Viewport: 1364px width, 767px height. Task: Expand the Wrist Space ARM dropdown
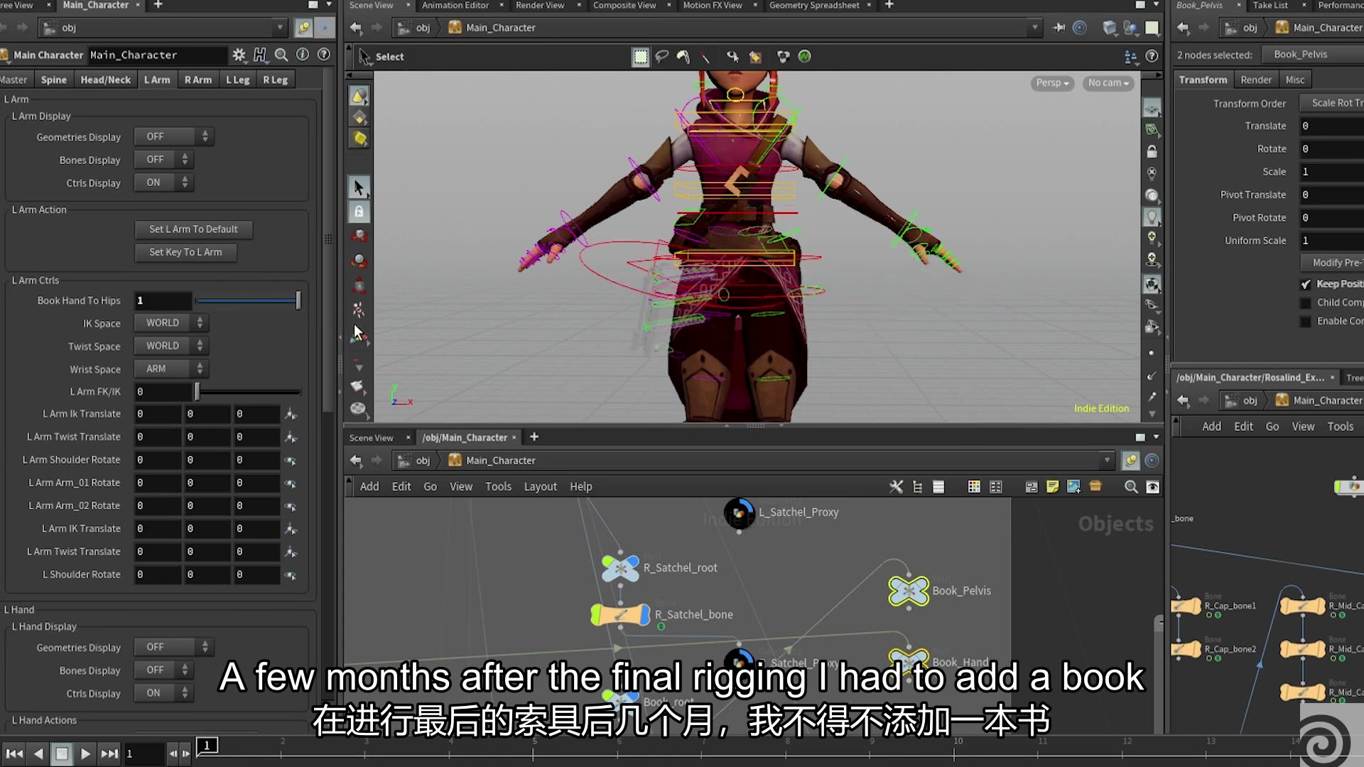[x=171, y=369]
